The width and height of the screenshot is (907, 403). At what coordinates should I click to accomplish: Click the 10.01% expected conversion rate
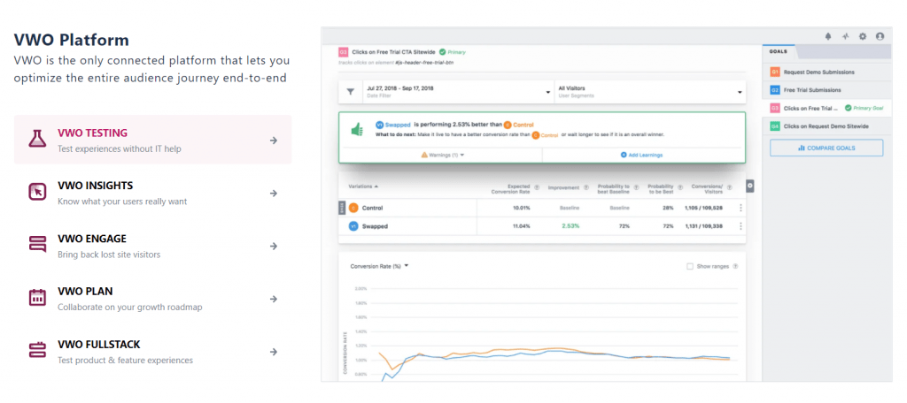(x=522, y=208)
